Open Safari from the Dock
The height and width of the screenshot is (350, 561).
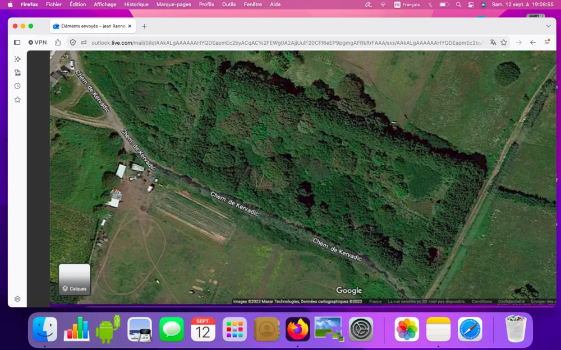(470, 329)
